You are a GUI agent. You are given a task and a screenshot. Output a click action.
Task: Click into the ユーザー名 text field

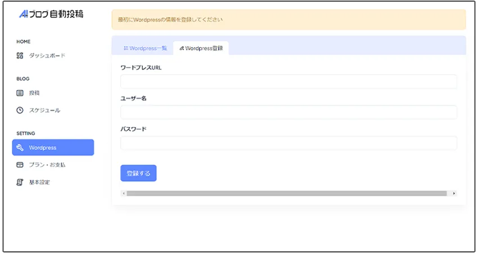click(x=288, y=112)
